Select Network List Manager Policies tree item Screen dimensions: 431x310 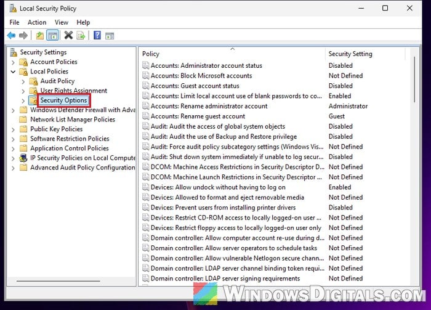[73, 120]
